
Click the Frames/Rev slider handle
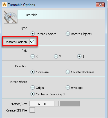pyautogui.click(x=59, y=104)
